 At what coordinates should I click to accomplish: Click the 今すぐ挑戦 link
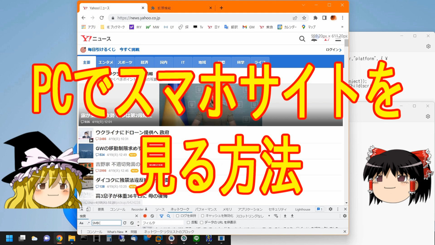tap(129, 49)
